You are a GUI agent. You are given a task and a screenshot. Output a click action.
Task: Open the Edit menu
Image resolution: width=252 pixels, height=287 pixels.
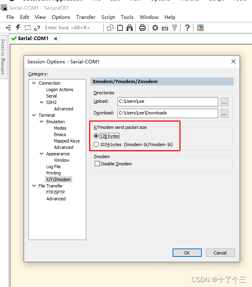point(24,17)
